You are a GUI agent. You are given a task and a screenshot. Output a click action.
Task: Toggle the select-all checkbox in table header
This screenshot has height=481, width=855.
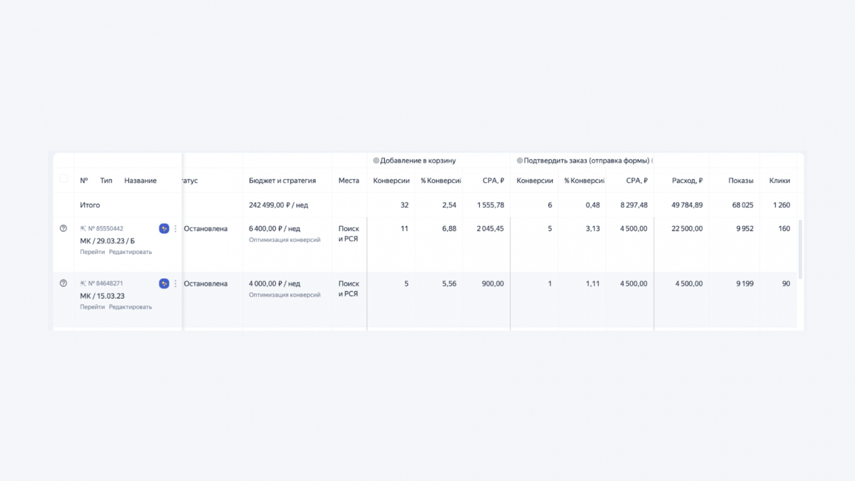pos(63,179)
